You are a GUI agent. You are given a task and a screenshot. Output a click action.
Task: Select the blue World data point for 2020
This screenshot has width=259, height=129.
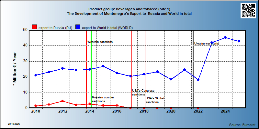click(171, 79)
